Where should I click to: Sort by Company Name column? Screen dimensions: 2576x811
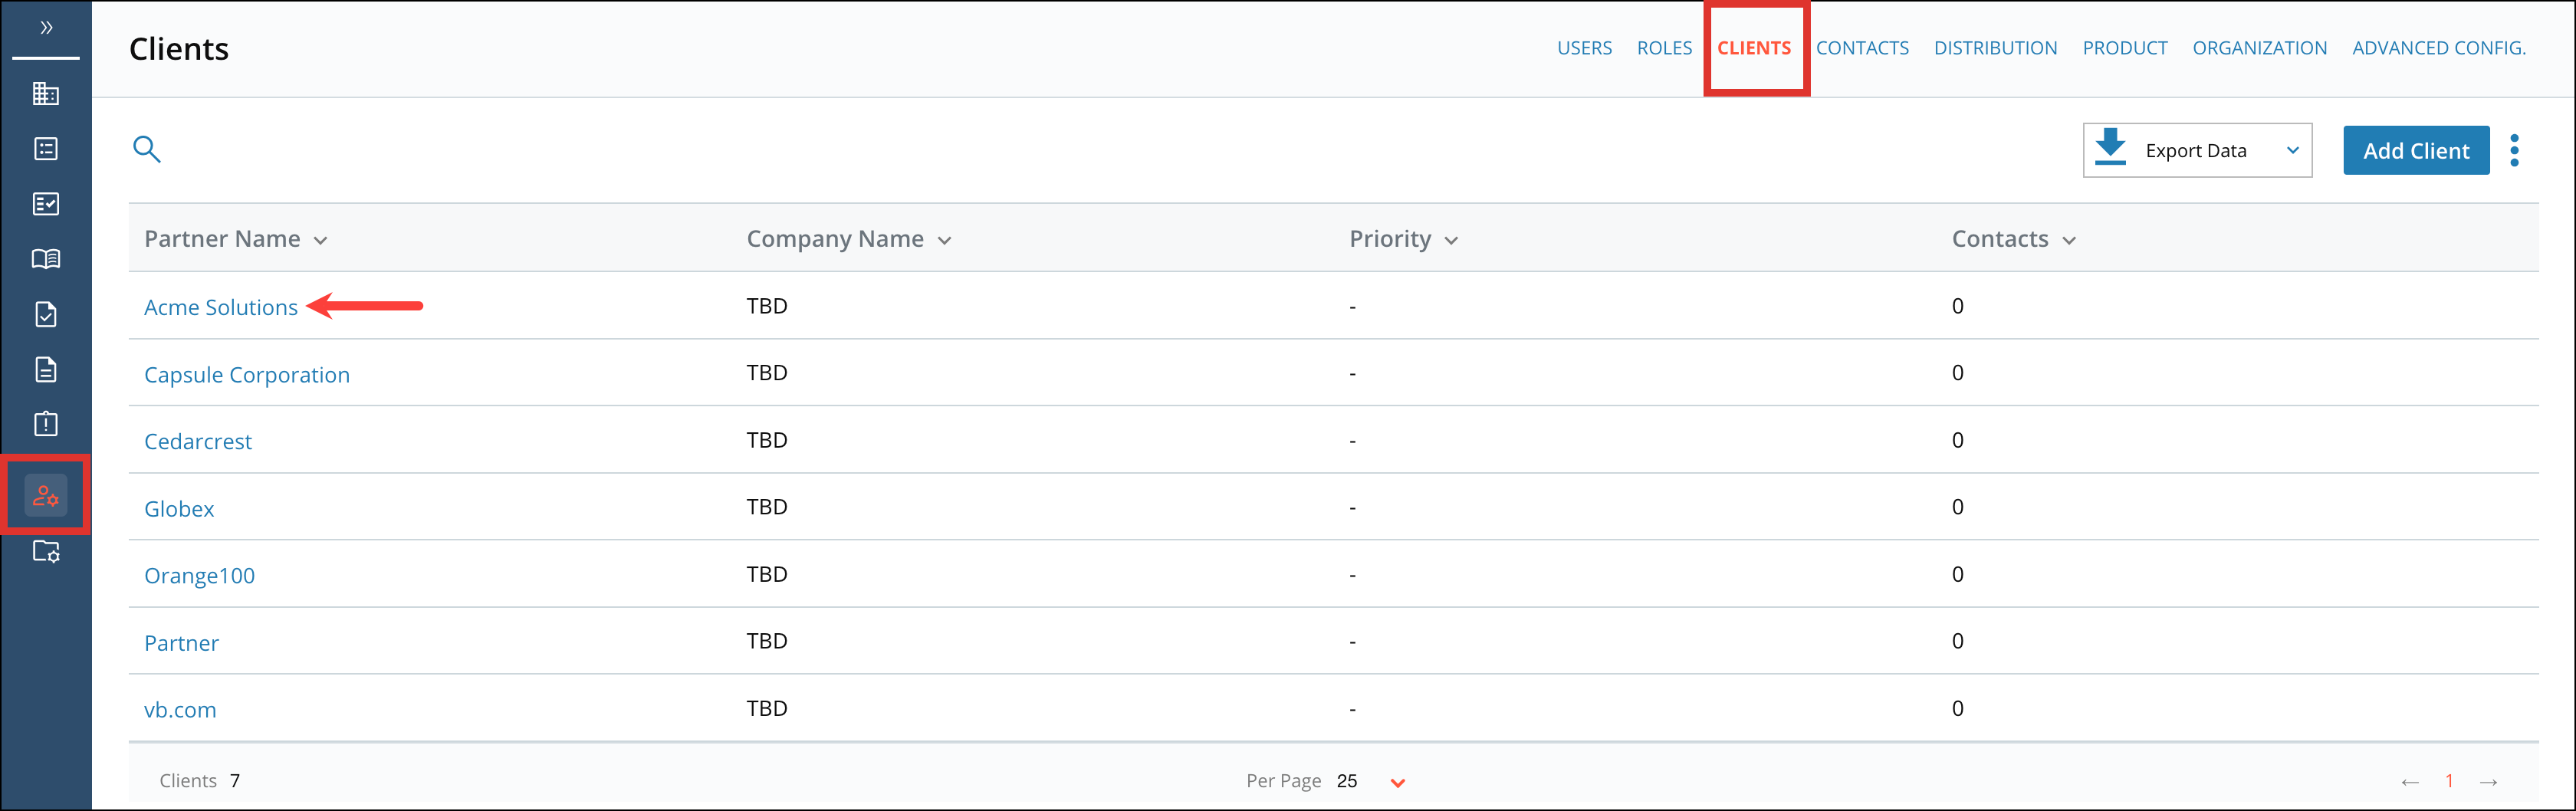pyautogui.click(x=849, y=239)
